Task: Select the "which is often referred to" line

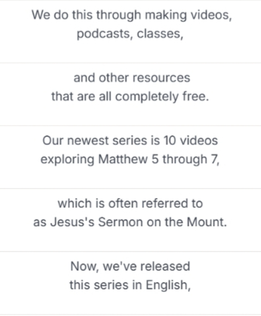Action: [x=130, y=203]
